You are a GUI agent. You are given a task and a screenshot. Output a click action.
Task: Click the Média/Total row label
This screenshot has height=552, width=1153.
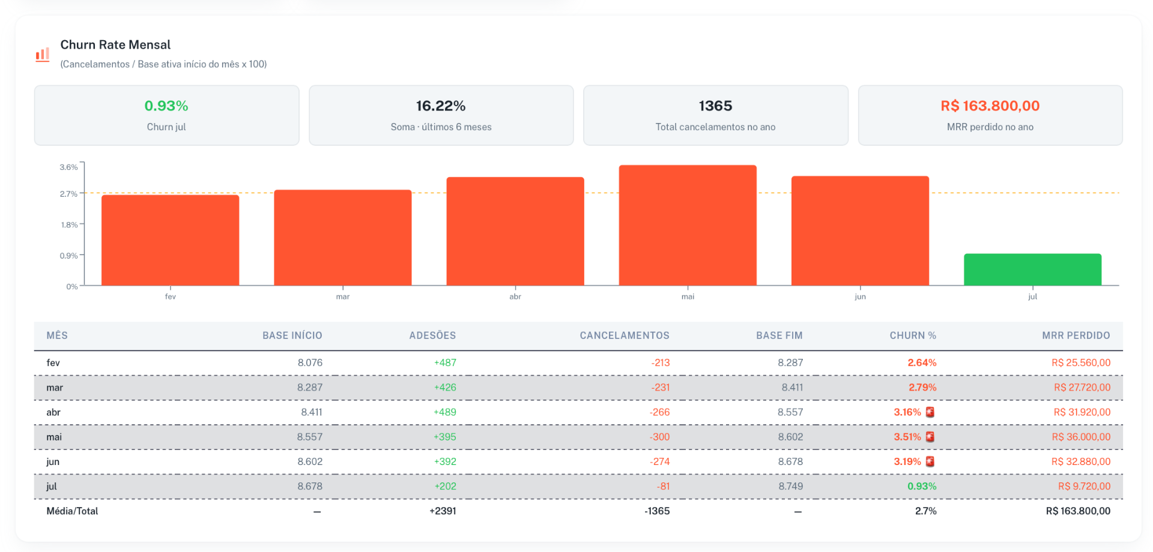pos(72,511)
